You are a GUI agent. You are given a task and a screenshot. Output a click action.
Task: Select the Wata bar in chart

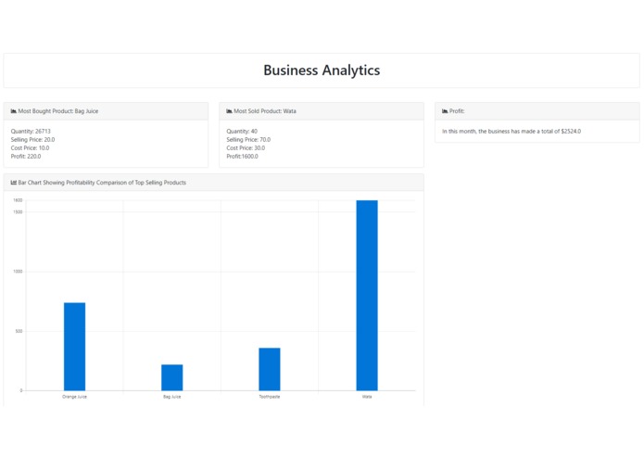[x=367, y=296]
